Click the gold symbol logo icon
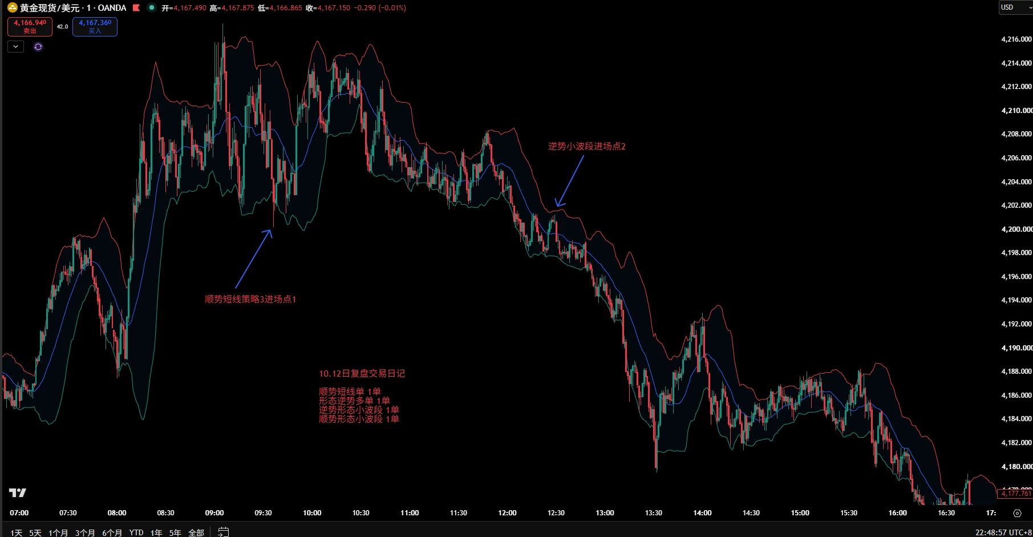This screenshot has width=1033, height=537. (x=12, y=8)
